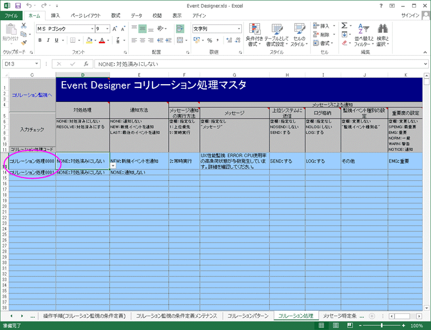The width and height of the screenshot is (431, 330).
Task: Switch to the 数式 ribbon tab
Action: [116, 16]
